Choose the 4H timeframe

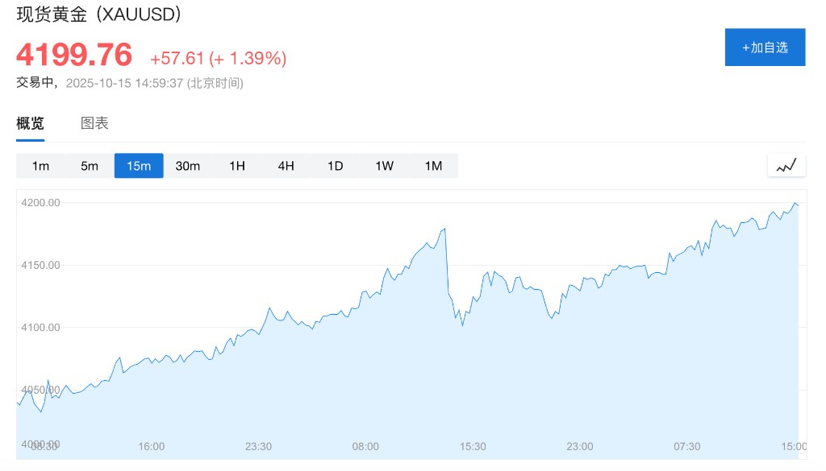[286, 166]
